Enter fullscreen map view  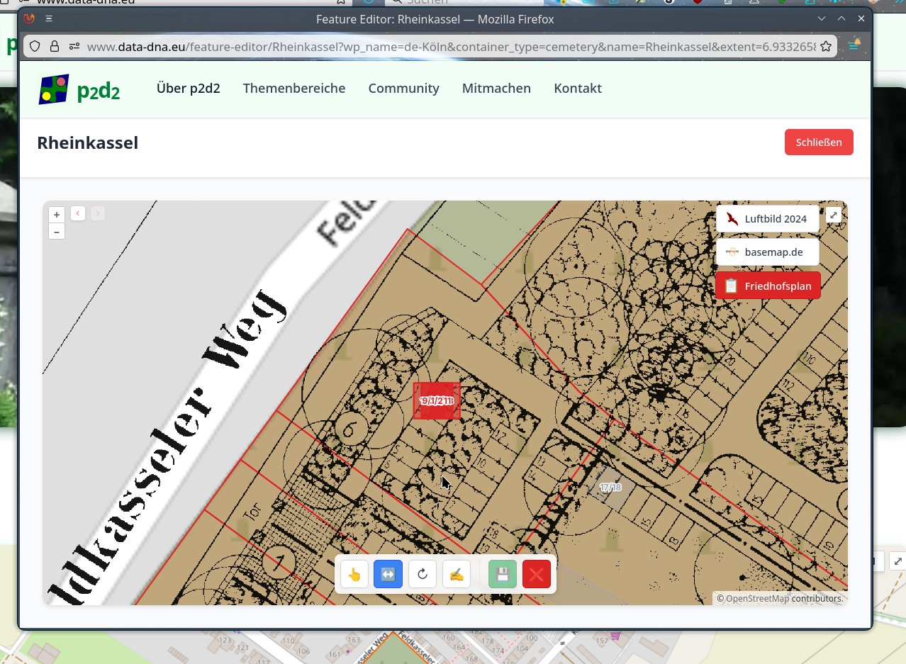tap(834, 215)
